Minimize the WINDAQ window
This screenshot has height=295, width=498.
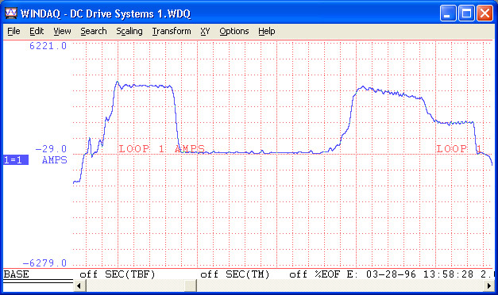(x=448, y=13)
